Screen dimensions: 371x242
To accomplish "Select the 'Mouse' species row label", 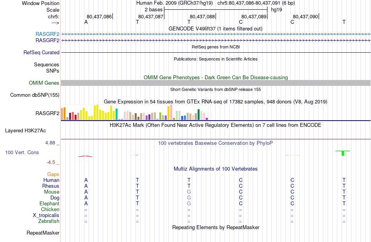I will [52, 192].
